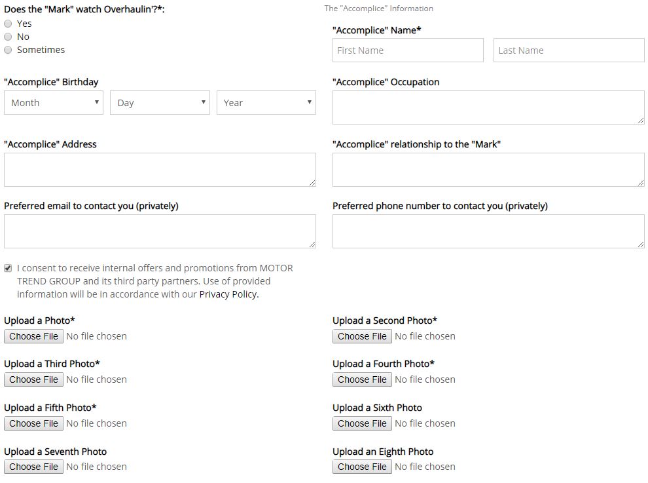Expand the birthday Year dropdown

[x=266, y=103]
